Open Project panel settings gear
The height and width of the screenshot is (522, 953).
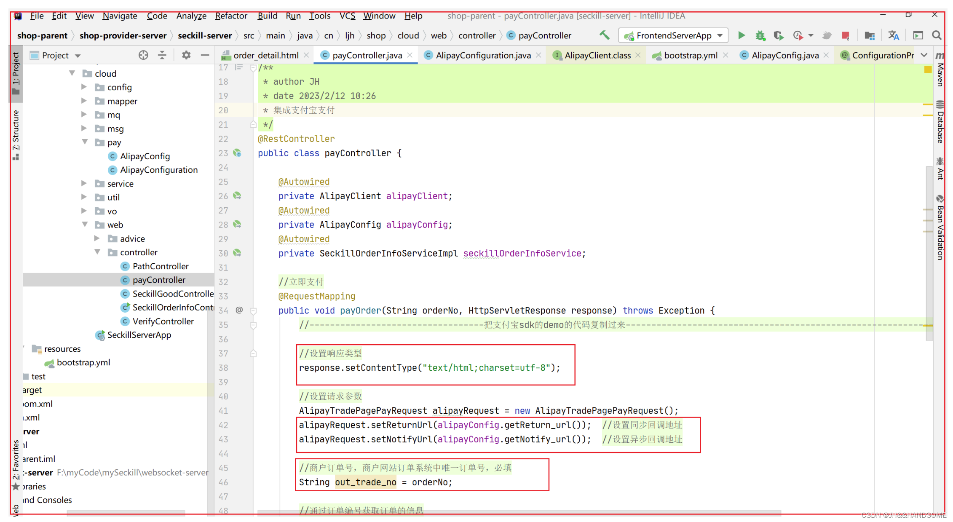click(186, 55)
